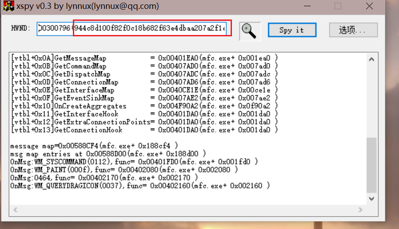This screenshot has height=229, width=399.
Task: Click the Spy it button
Action: pyautogui.click(x=292, y=30)
